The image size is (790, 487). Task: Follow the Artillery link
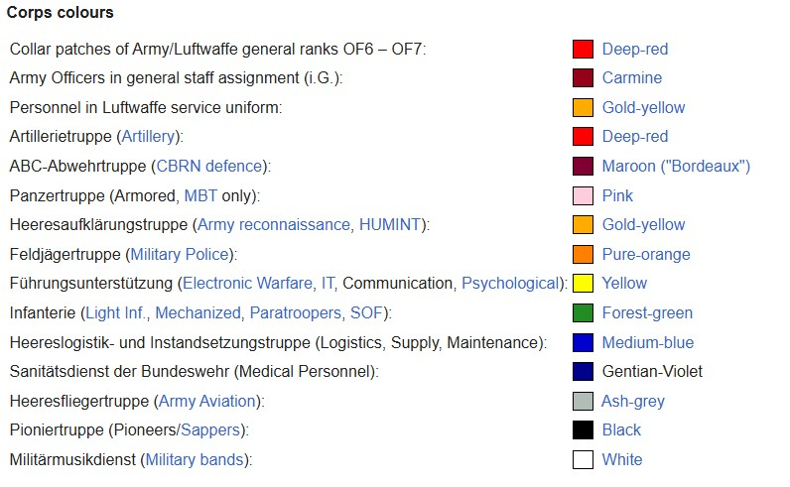[x=148, y=137]
